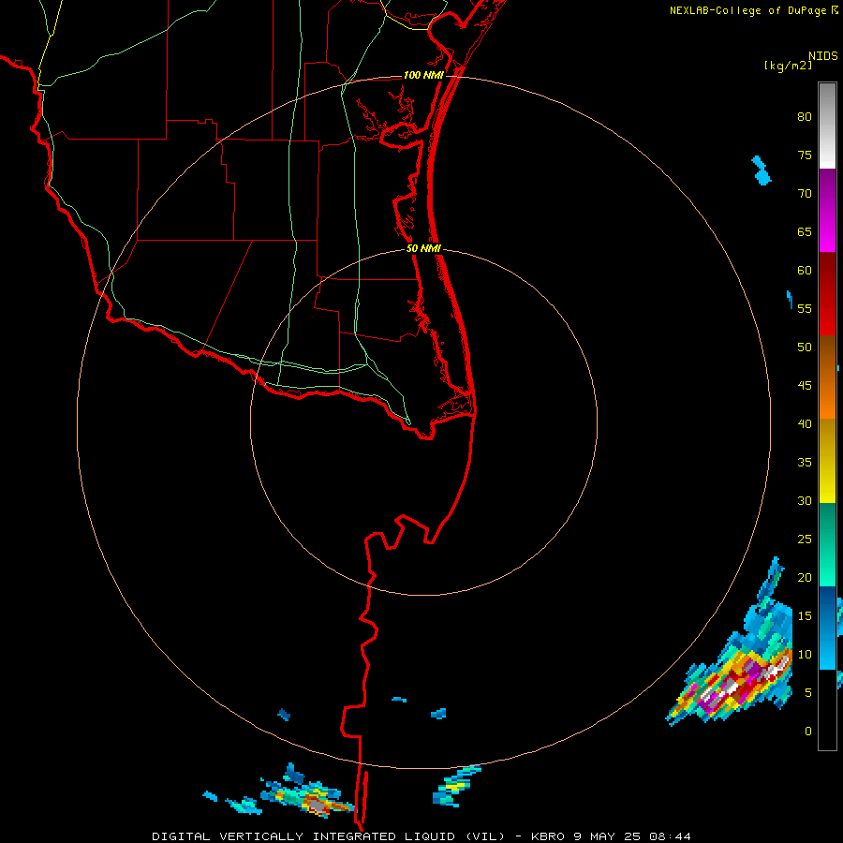Click the 10 value on the color scale

click(x=805, y=655)
